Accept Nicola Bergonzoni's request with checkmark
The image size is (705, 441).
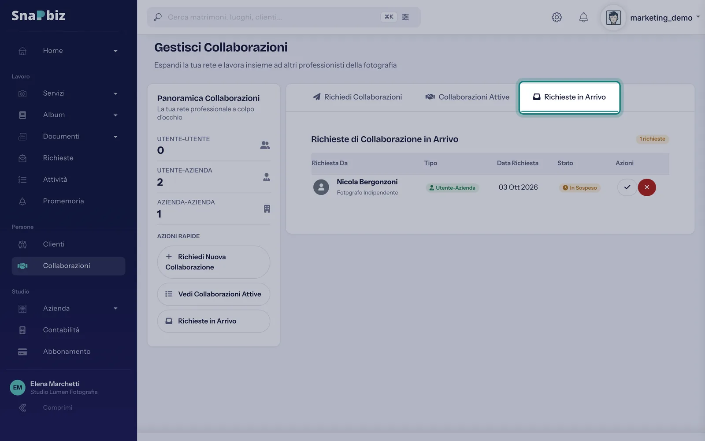tap(627, 187)
